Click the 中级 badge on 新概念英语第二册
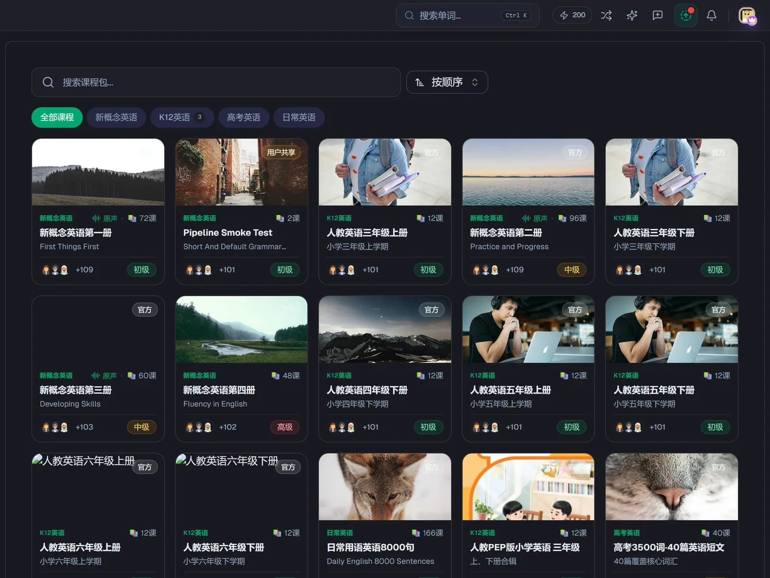Image resolution: width=770 pixels, height=578 pixels. pyautogui.click(x=572, y=270)
